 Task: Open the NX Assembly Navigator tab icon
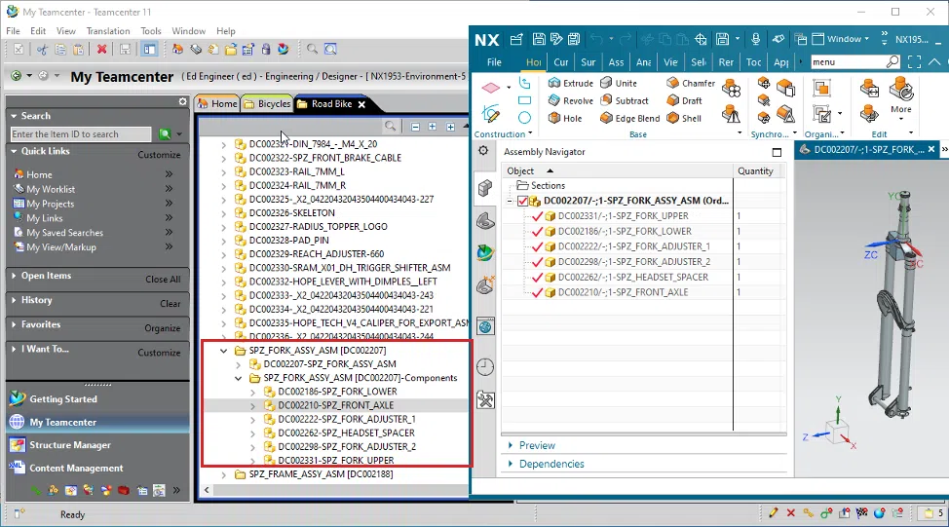(485, 188)
